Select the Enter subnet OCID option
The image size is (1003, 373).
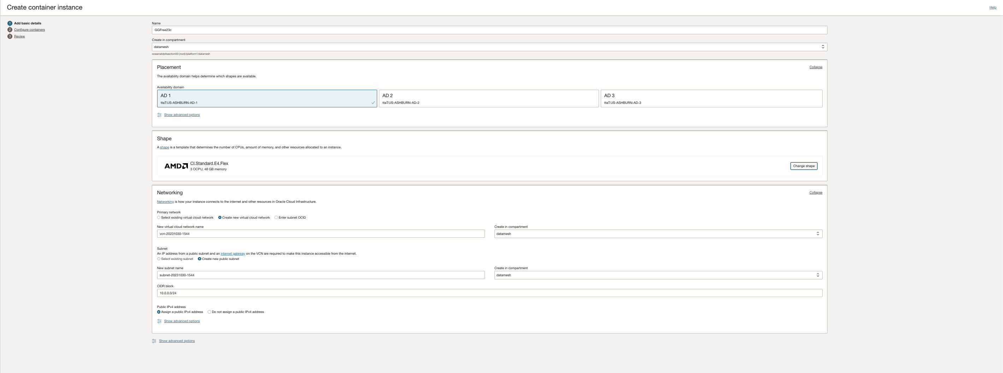click(276, 218)
